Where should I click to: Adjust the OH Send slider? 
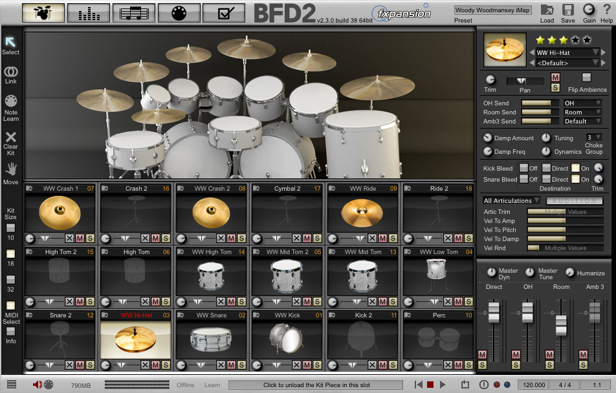tap(540, 103)
